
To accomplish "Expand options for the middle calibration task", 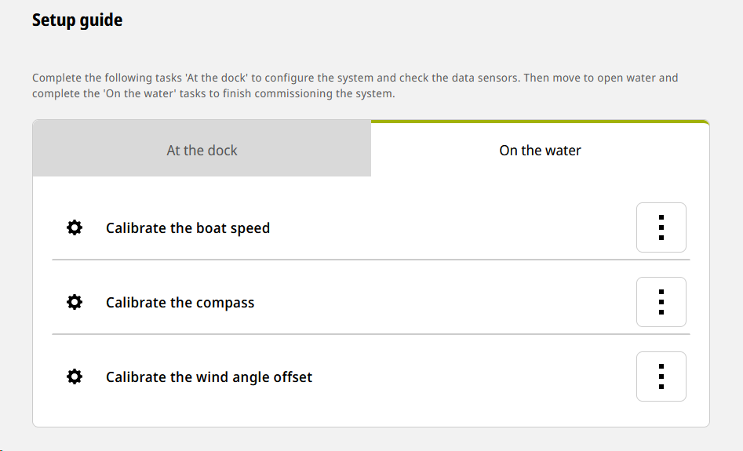I will 661,302.
